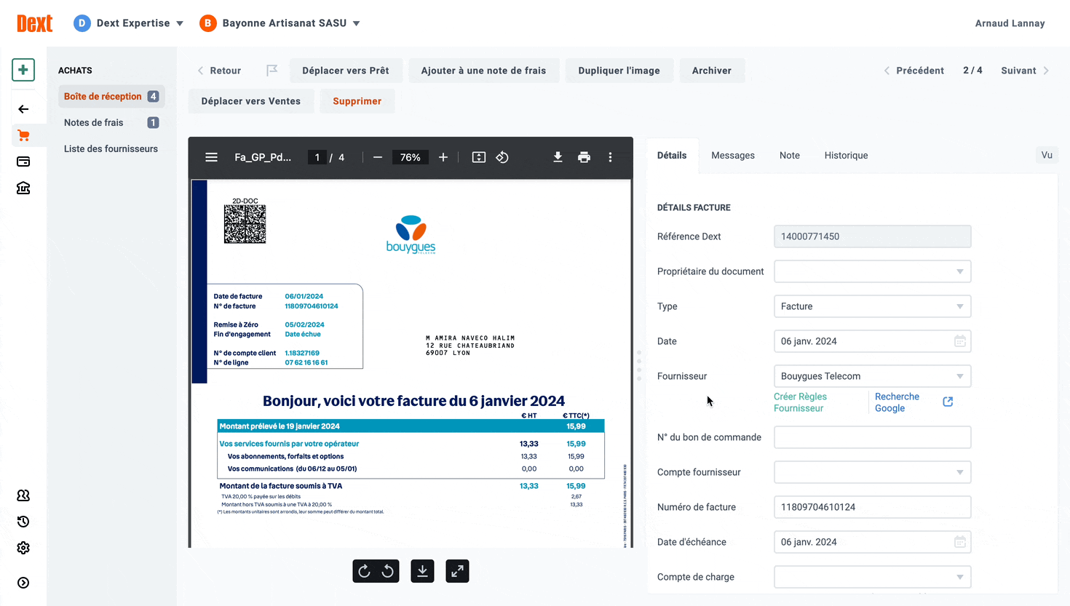Download the PDF from viewer toolbar
This screenshot has height=606, width=1070.
558,157
